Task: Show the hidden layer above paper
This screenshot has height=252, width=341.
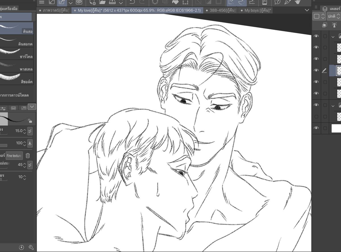Action: click(x=316, y=117)
